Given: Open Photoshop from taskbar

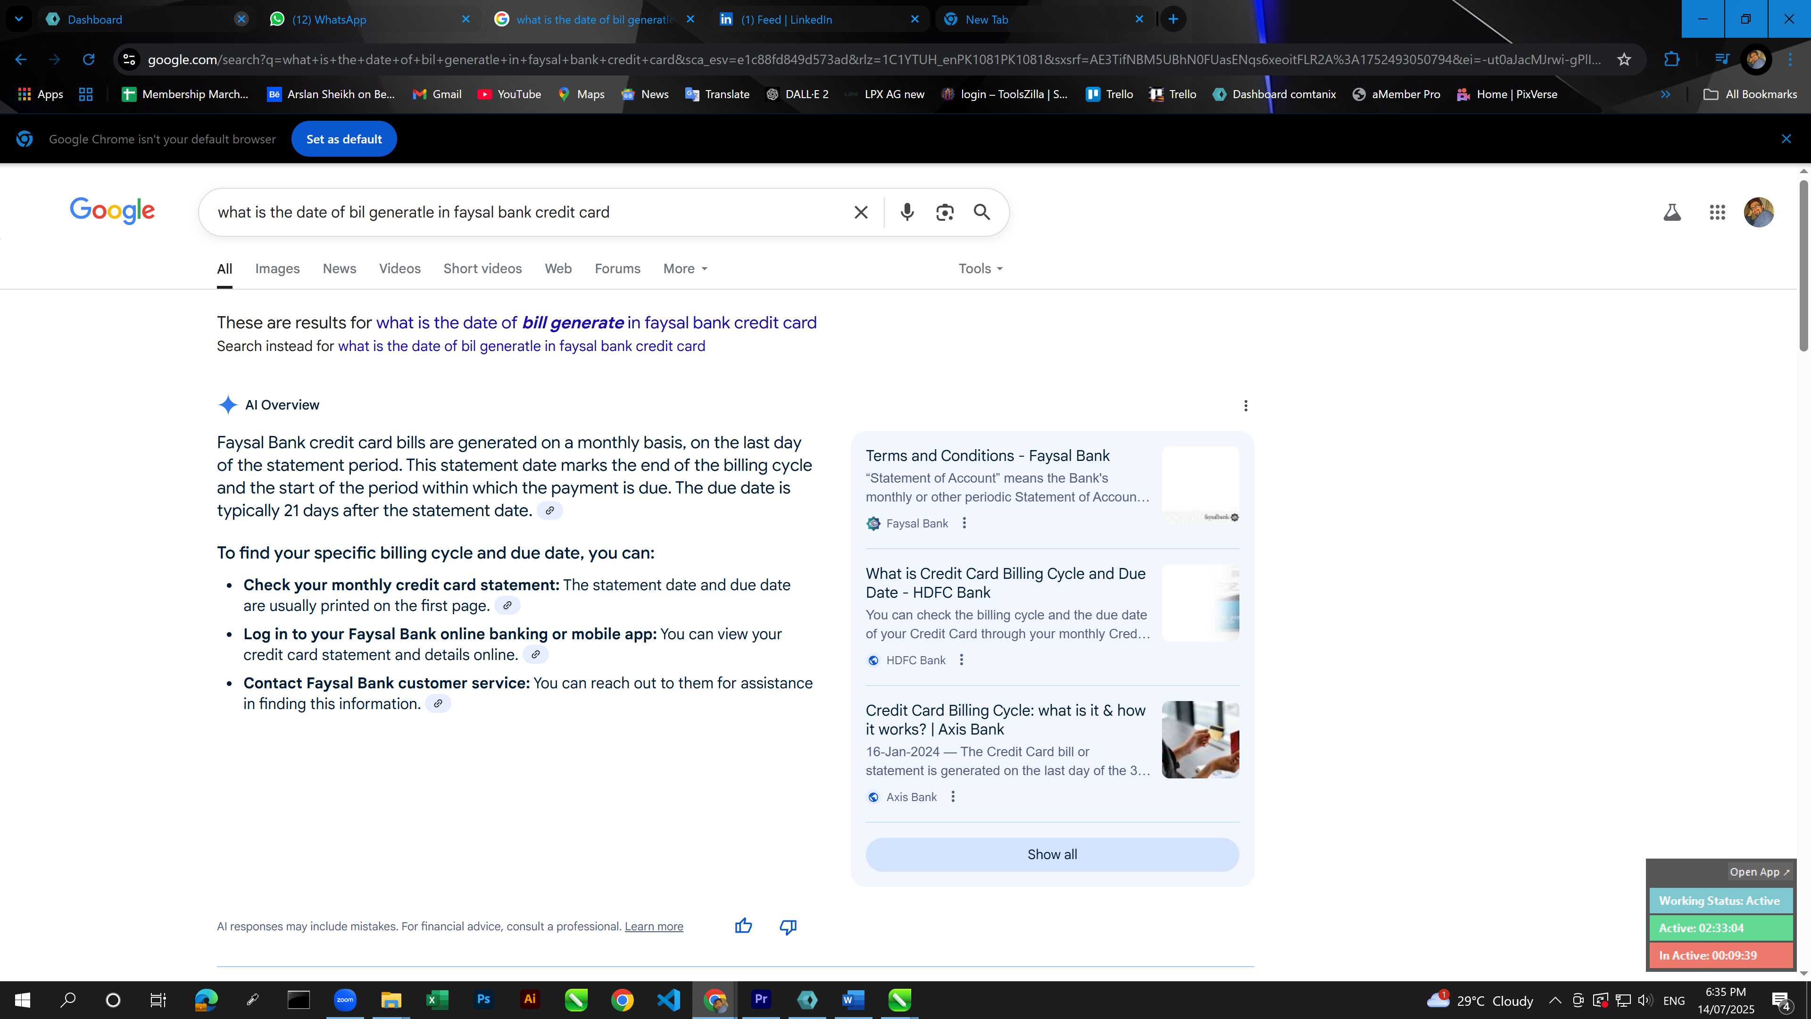Looking at the screenshot, I should pos(483,999).
